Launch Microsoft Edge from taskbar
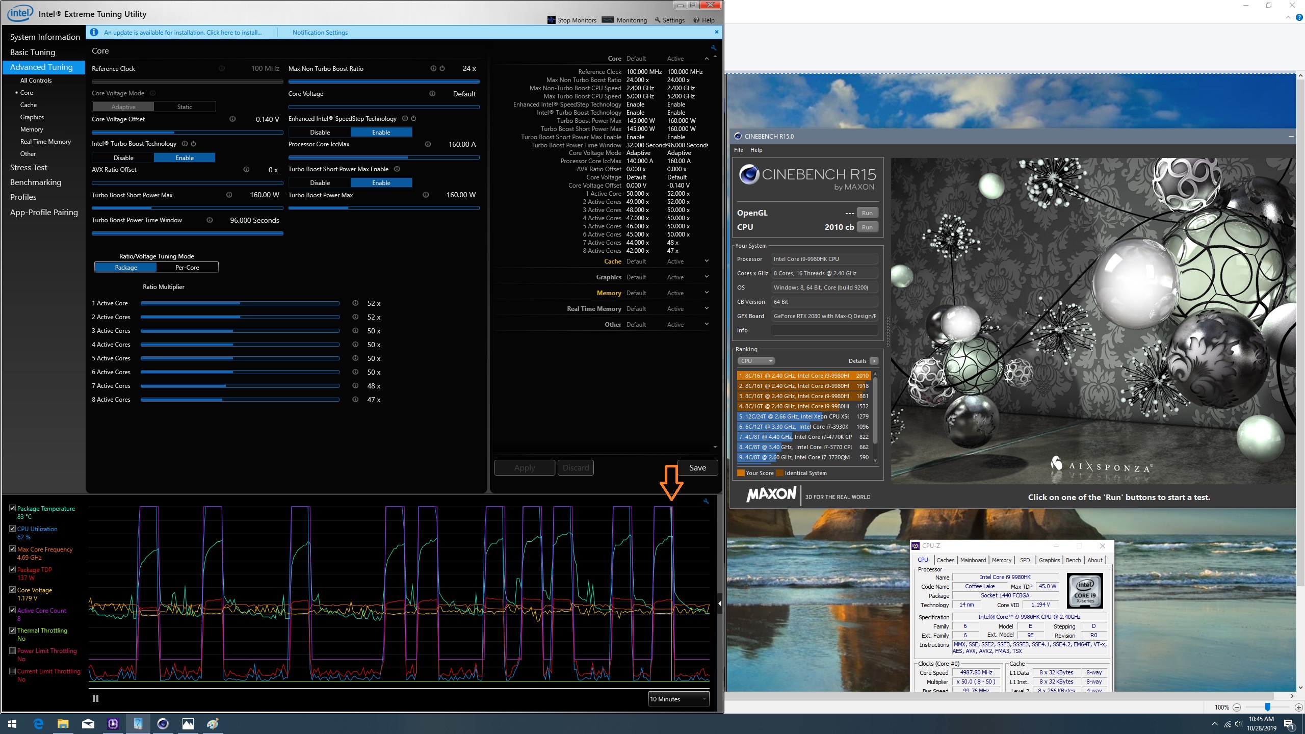Viewport: 1305px width, 734px height. (38, 724)
